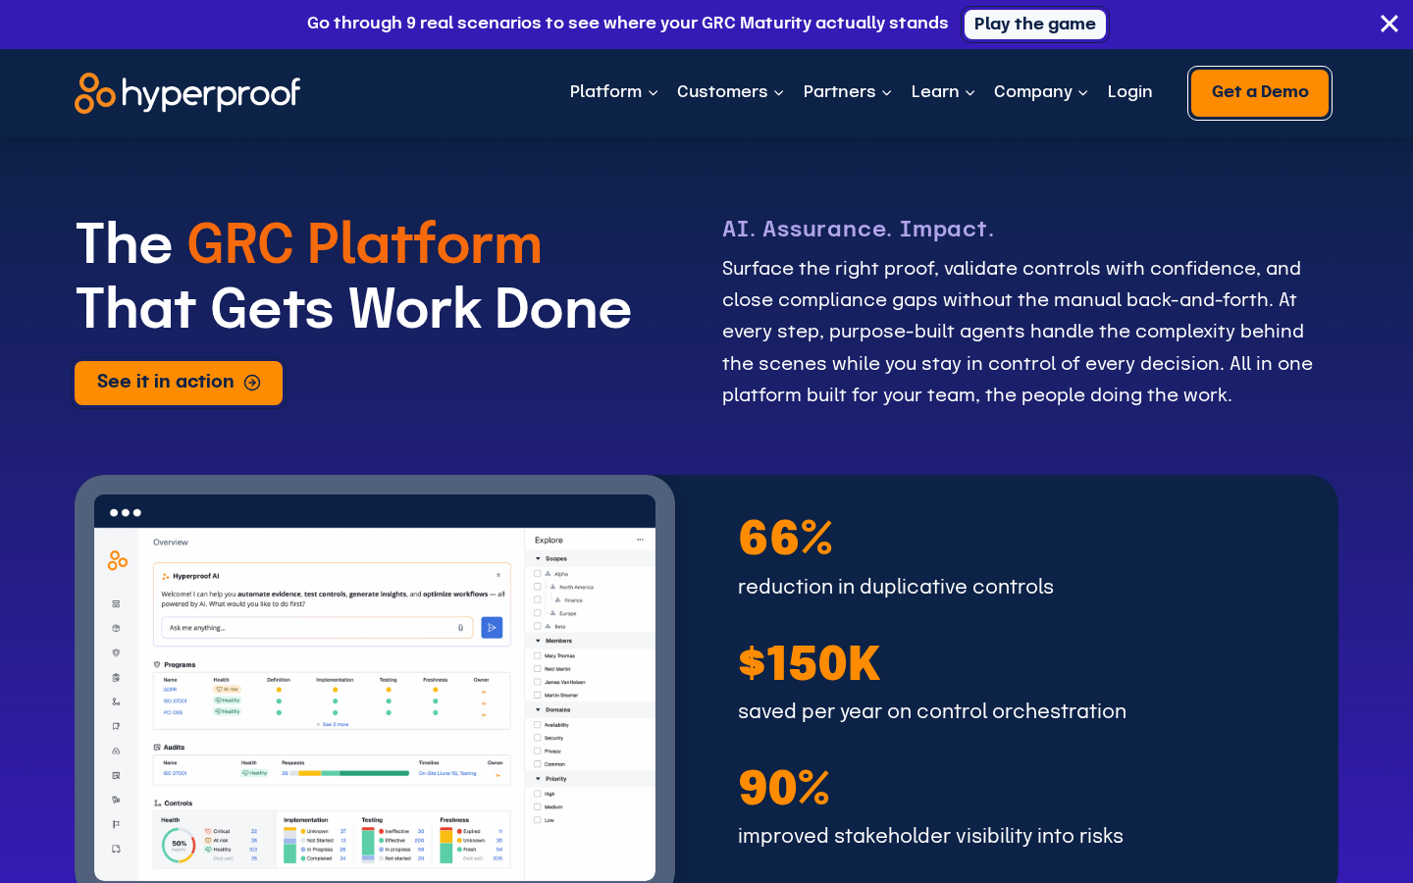Collapse the Scopes section in Explore
This screenshot has height=883, width=1413.
[x=538, y=558]
